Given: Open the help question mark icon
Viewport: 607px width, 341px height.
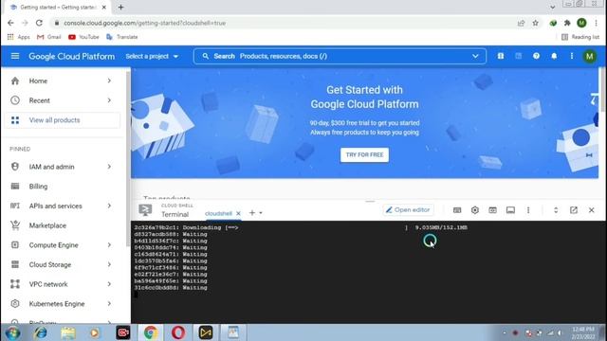Looking at the screenshot, I should click(536, 57).
